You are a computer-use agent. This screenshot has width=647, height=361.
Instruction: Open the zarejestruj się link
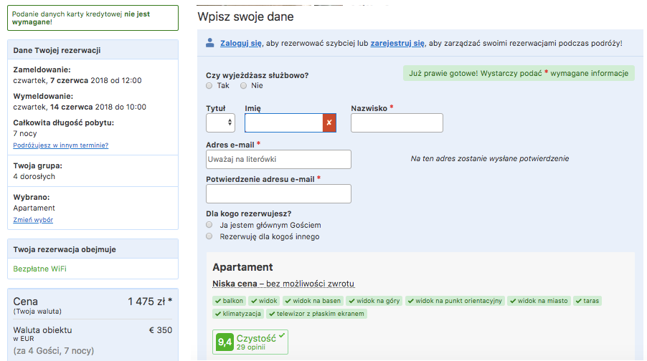397,43
